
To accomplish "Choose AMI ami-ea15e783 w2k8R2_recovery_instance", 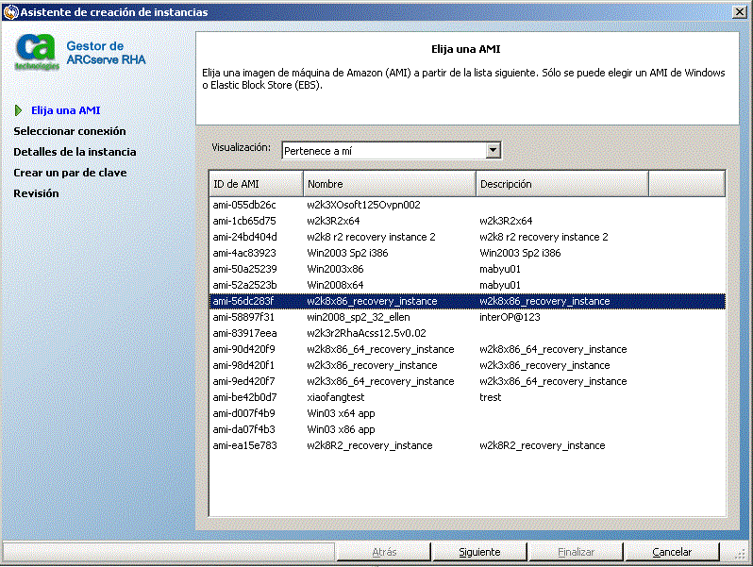I will tap(369, 445).
